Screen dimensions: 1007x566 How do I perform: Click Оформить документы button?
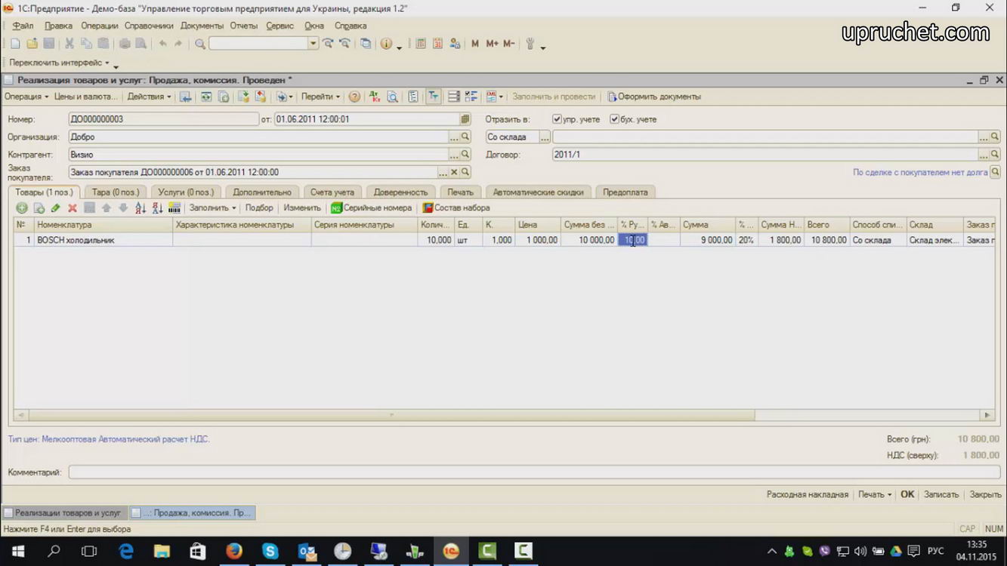click(654, 97)
